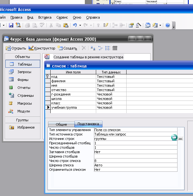
Task: Open the Правка menu
Action: point(16,18)
